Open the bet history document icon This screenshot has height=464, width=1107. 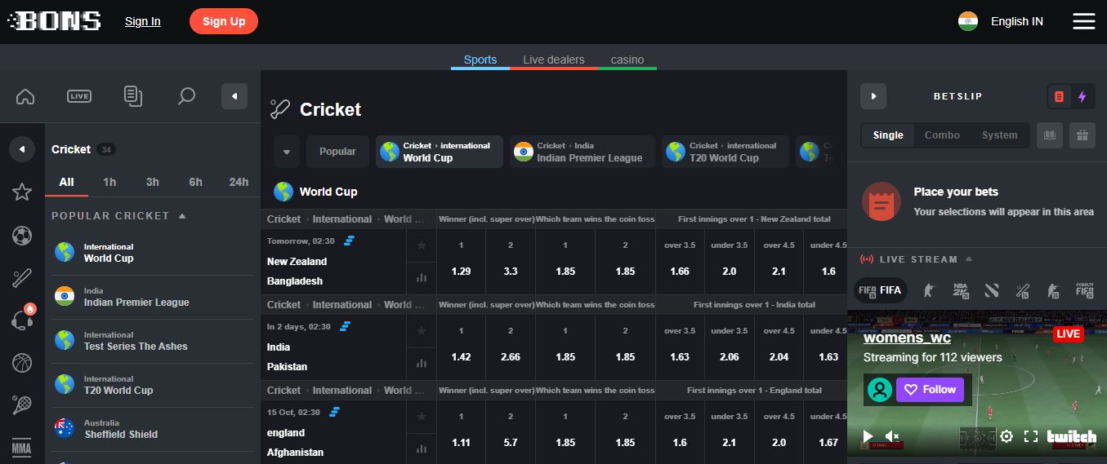pos(132,96)
